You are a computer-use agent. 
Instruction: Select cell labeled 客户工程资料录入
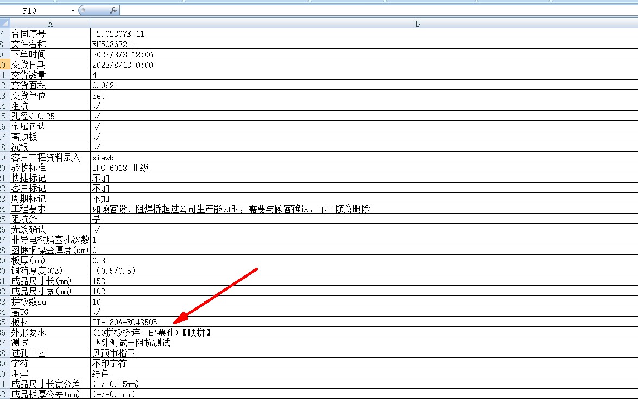pyautogui.click(x=50, y=157)
